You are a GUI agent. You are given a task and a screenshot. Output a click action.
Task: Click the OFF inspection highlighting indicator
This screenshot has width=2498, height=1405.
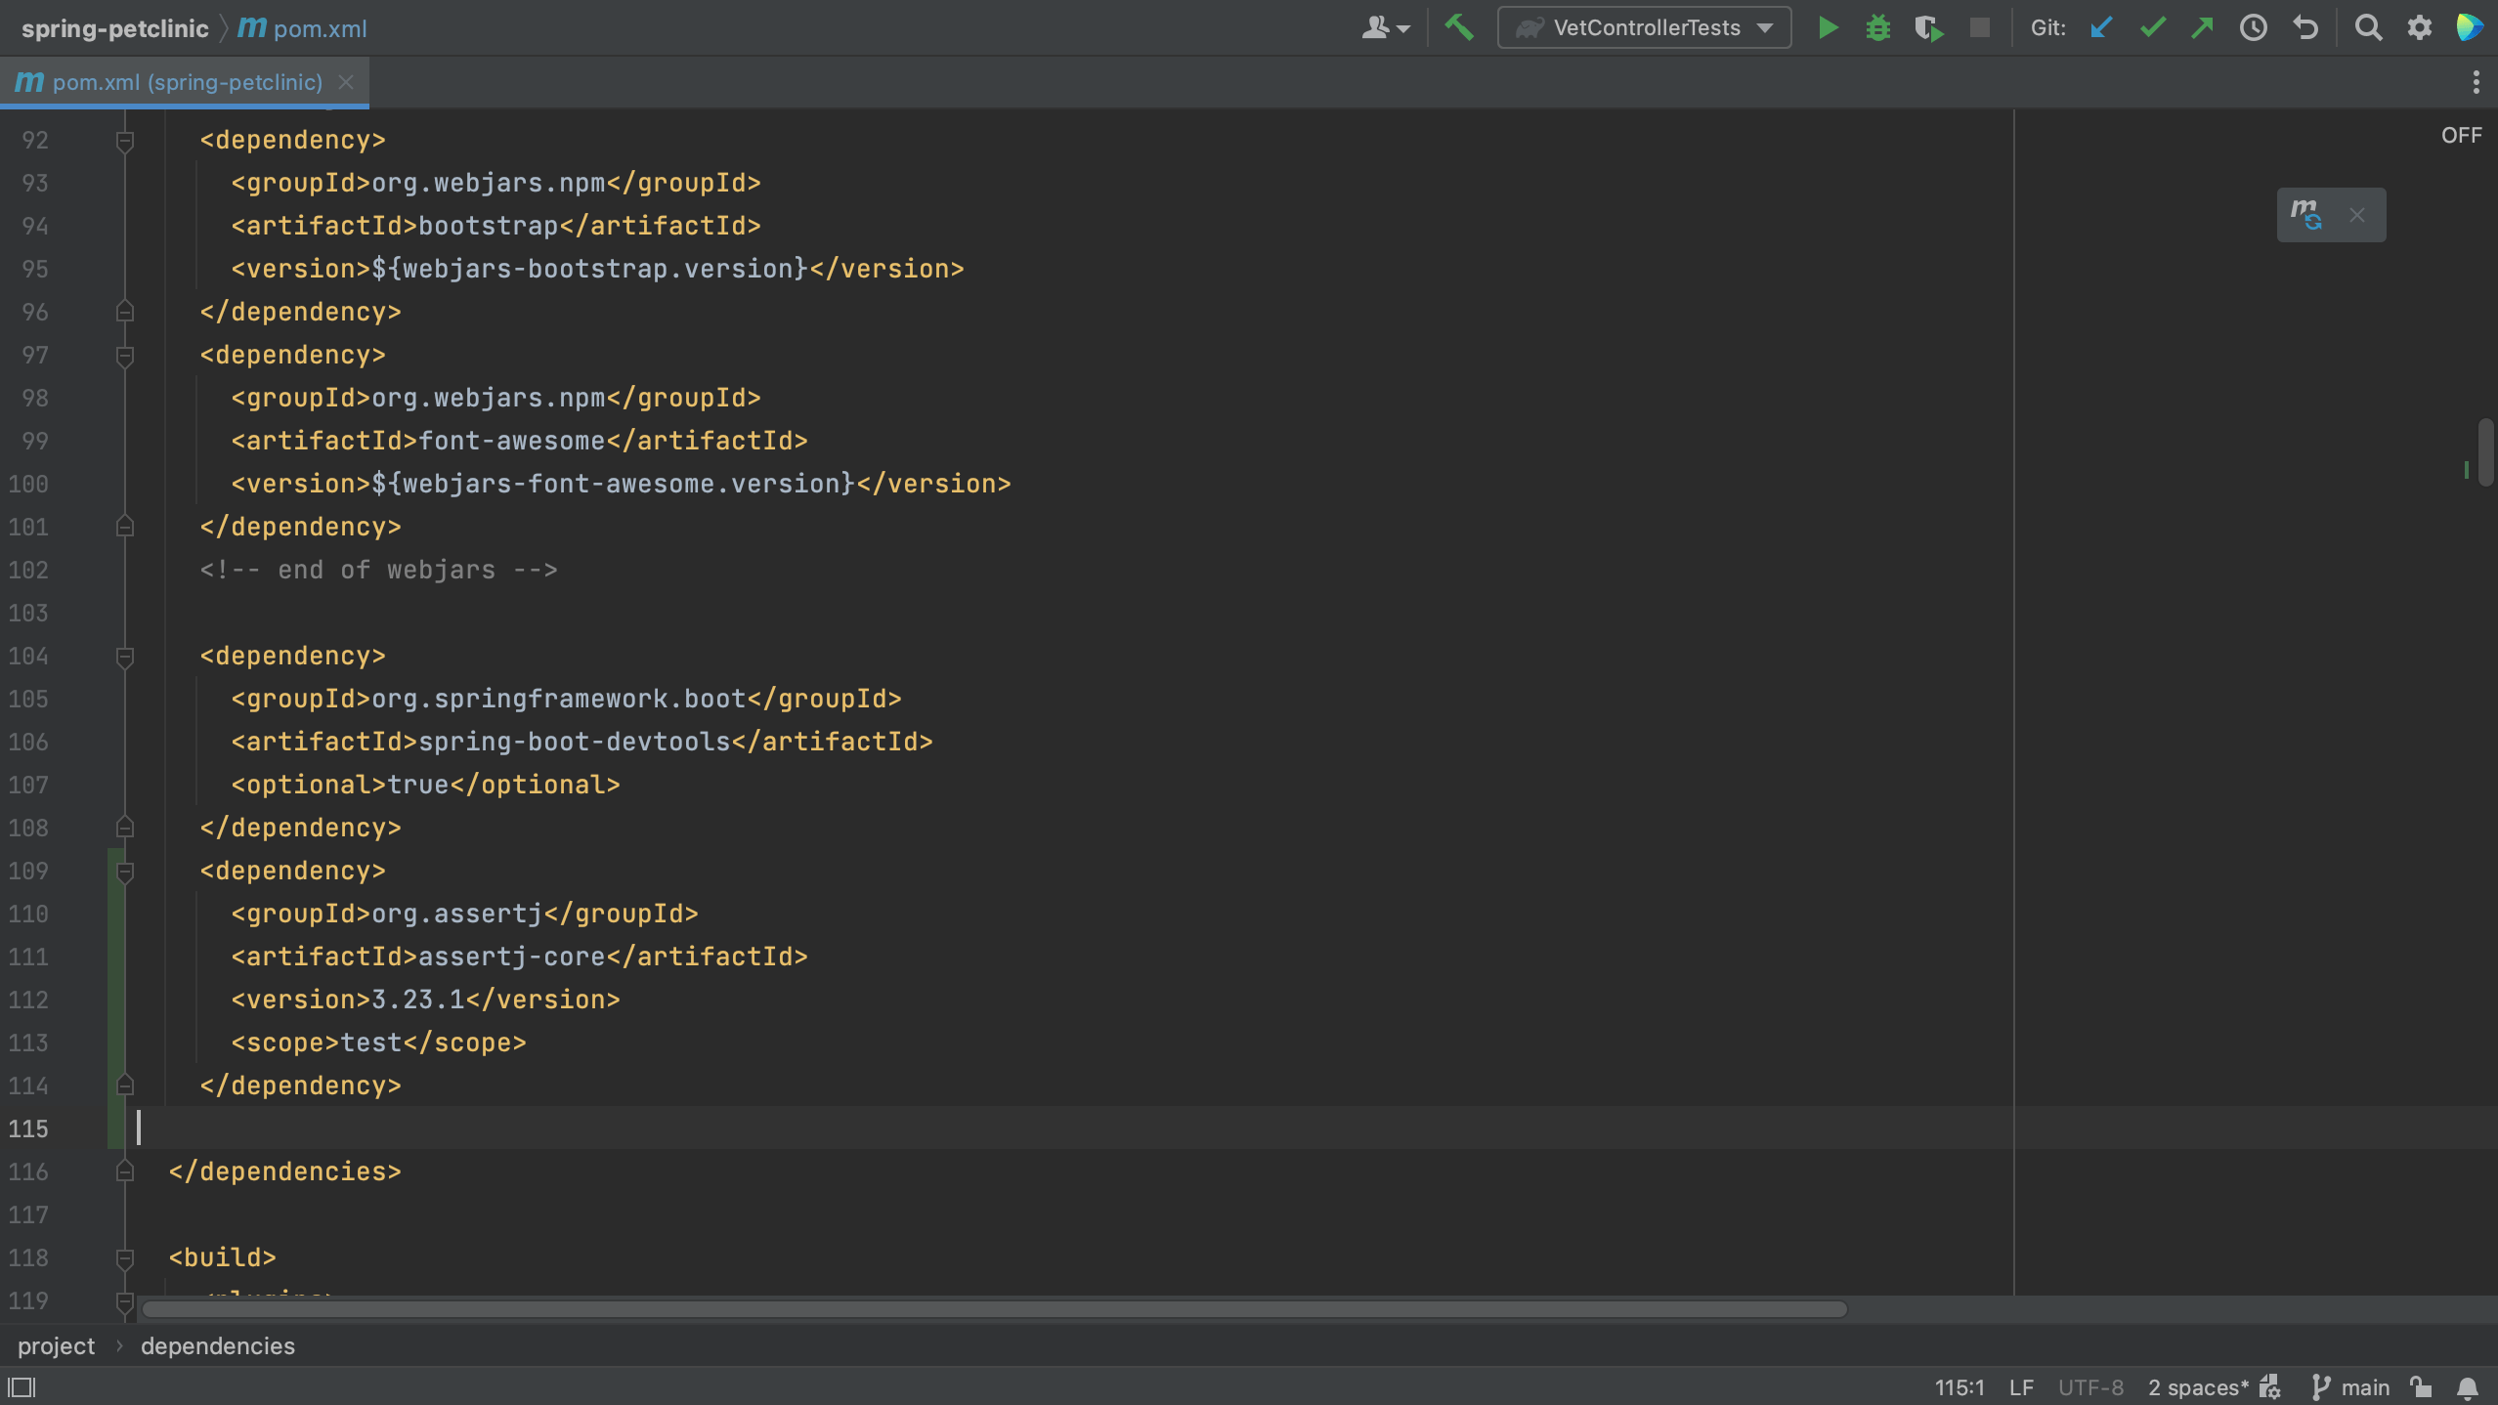click(2460, 135)
